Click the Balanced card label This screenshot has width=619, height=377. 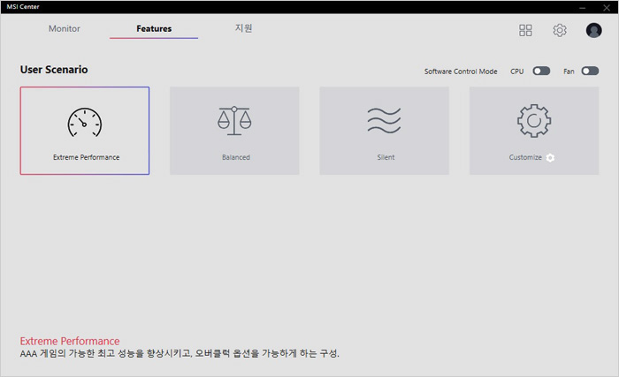(x=236, y=157)
